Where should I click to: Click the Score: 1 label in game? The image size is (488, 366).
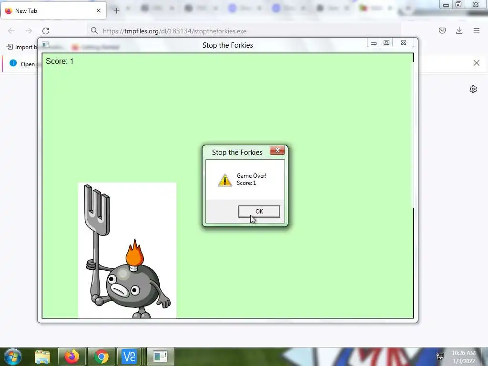(60, 61)
